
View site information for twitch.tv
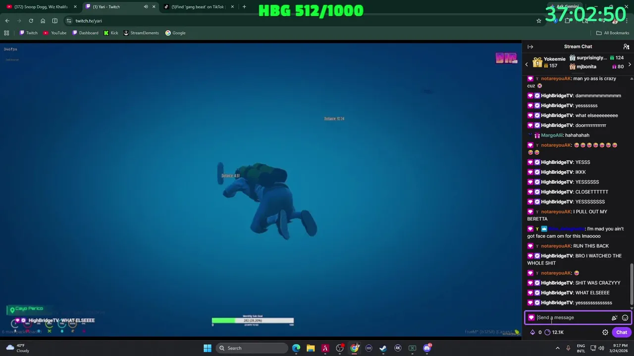pos(69,21)
